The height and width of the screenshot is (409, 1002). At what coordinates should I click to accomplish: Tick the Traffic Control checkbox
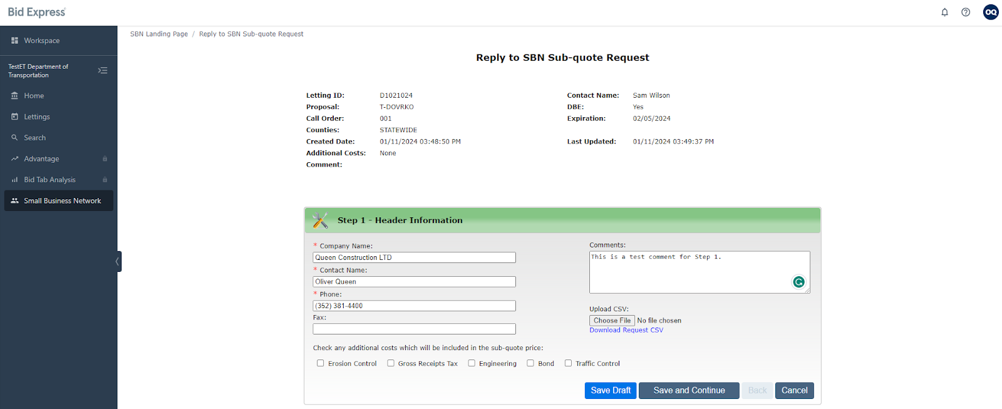569,363
